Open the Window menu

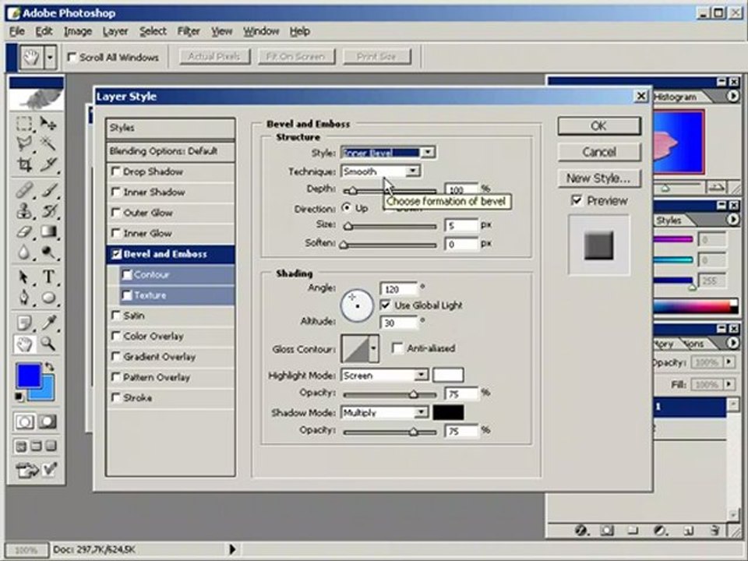261,31
